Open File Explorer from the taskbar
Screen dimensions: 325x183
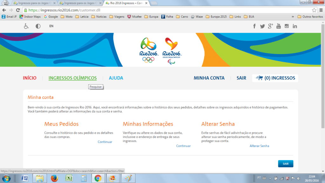40,178
